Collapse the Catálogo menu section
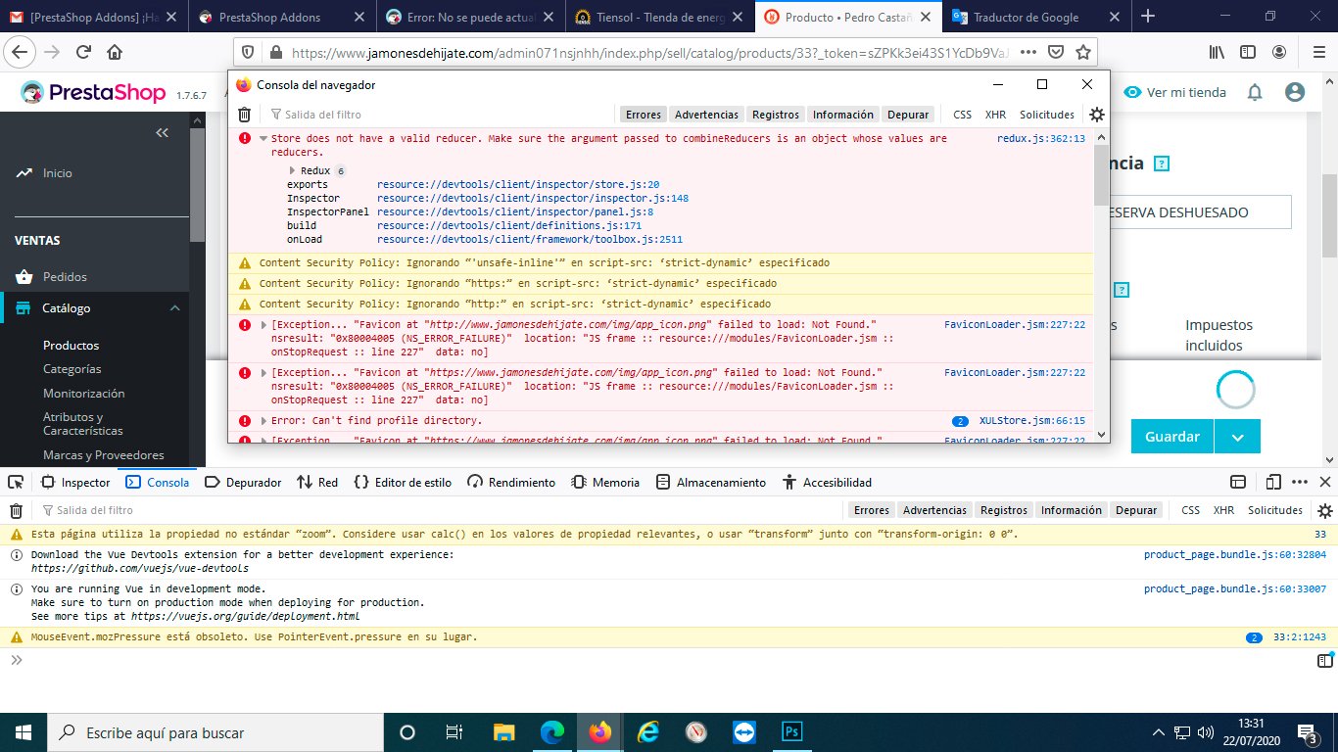 [x=174, y=308]
